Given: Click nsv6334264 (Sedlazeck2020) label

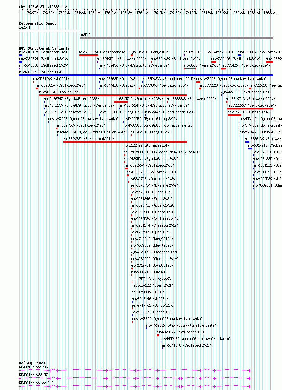Looking at the screenshot, I should tap(246, 65).
